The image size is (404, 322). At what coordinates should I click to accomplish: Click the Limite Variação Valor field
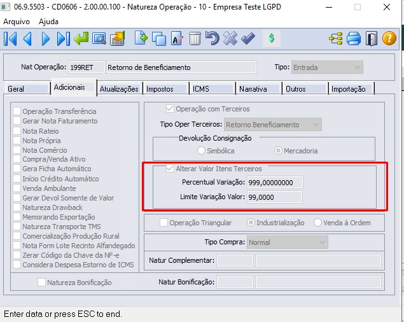coord(275,197)
